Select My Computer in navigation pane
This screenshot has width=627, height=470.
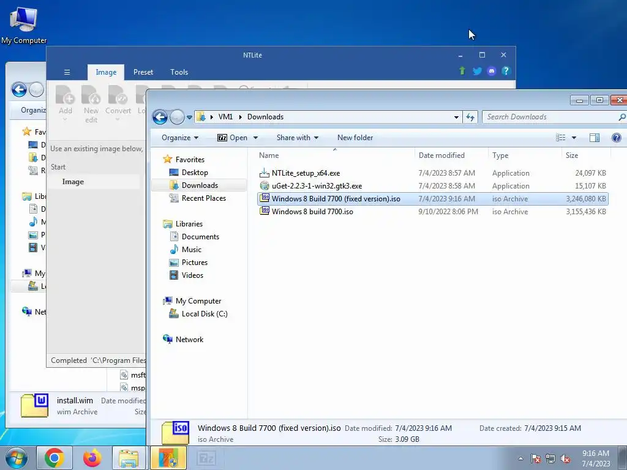coord(198,301)
